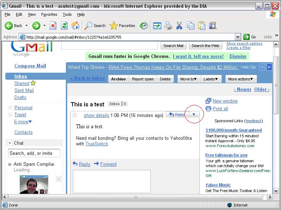281x210 pixels.
Task: Click the research books icon in toolbar
Action: point(213,26)
